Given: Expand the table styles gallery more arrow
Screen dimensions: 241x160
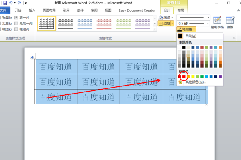Looking at the screenshot, I should click(x=155, y=29).
